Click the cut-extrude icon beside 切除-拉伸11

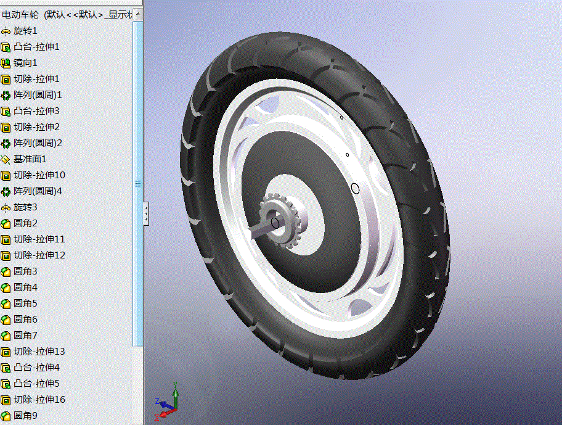coord(6,239)
